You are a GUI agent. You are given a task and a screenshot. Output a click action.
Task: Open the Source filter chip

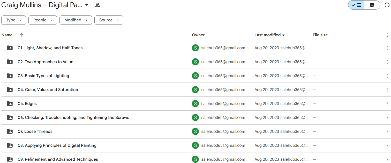(109, 20)
